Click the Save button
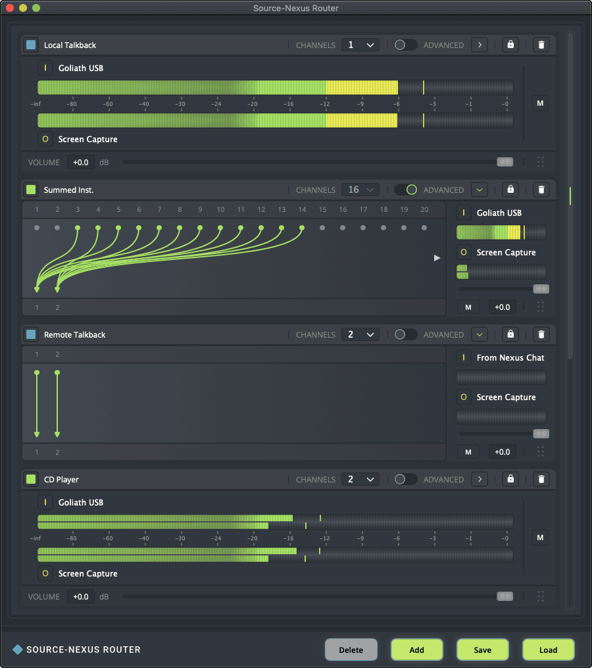The width and height of the screenshot is (592, 668). pos(482,650)
